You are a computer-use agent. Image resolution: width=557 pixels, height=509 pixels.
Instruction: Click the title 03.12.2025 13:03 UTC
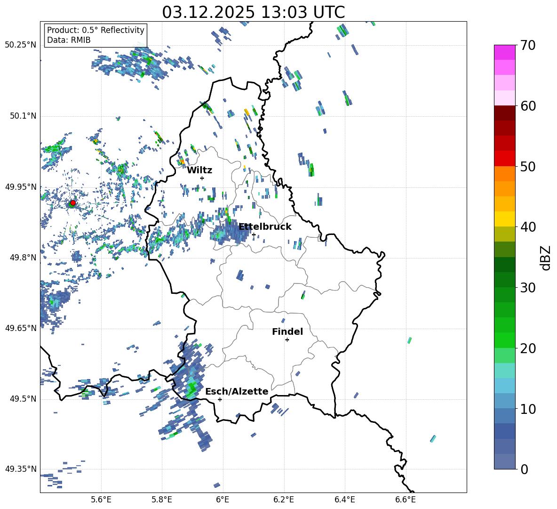click(x=253, y=12)
